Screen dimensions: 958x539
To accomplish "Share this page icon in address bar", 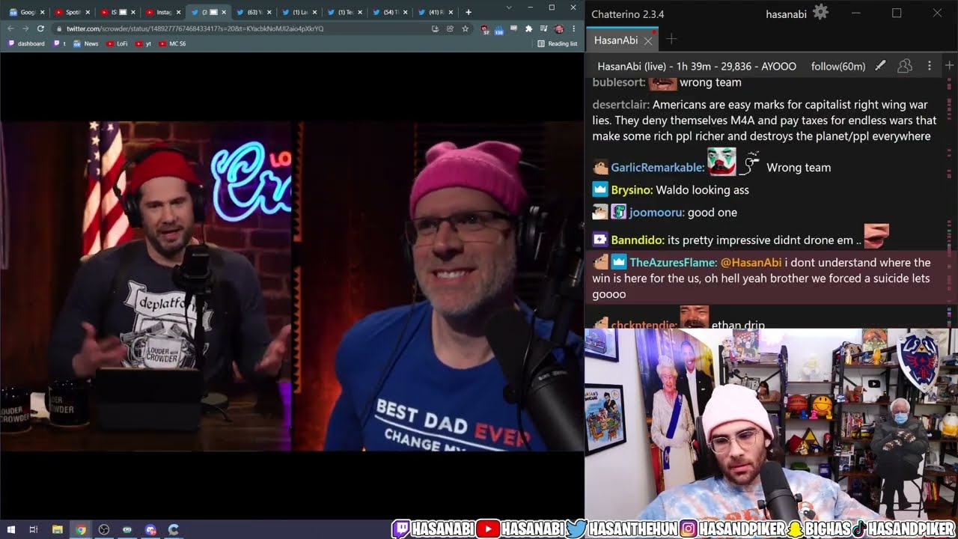I will point(450,28).
